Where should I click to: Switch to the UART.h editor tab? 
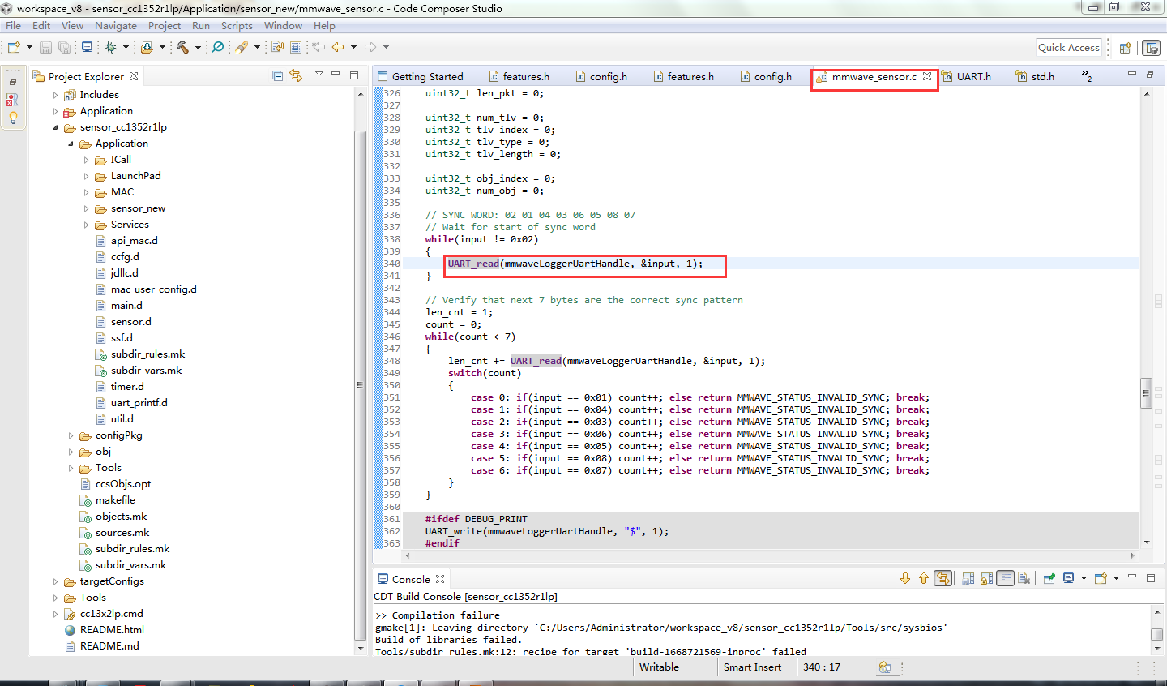pos(972,76)
